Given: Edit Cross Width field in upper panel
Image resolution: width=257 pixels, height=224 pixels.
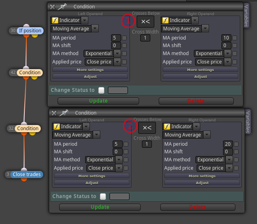Looking at the screenshot, I should pyautogui.click(x=145, y=38).
